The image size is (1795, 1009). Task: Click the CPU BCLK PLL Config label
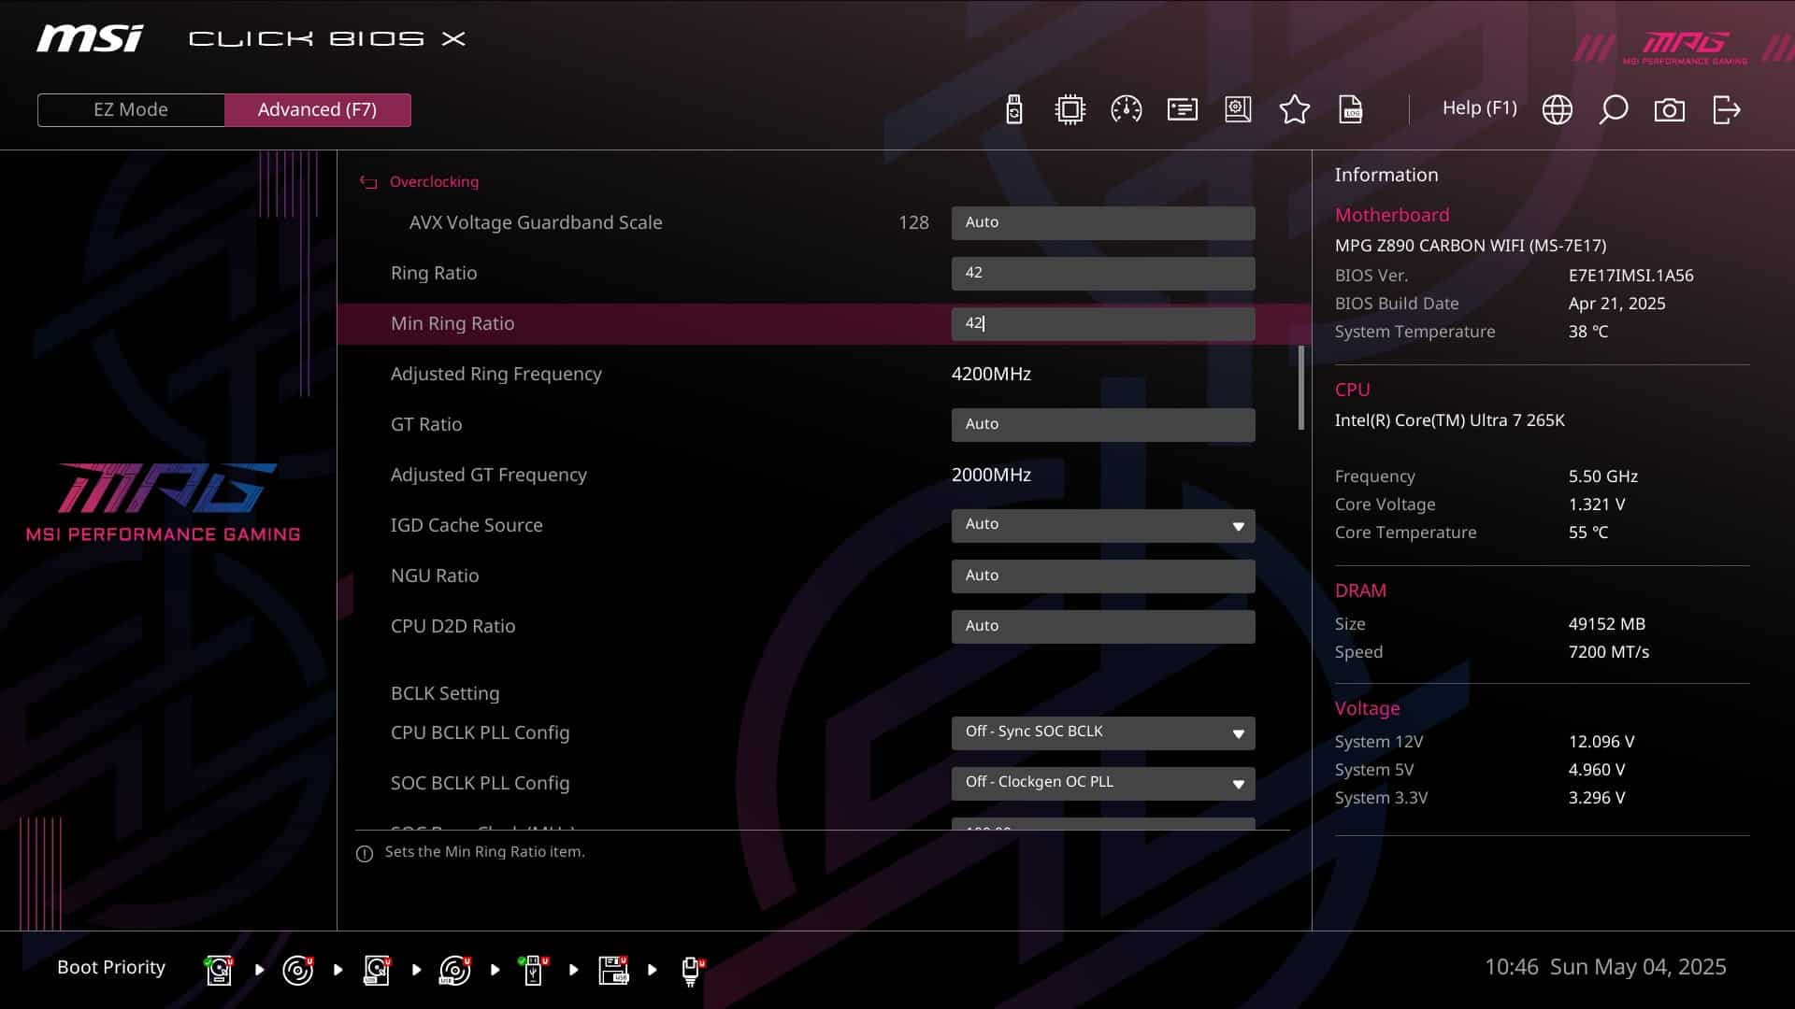click(480, 732)
